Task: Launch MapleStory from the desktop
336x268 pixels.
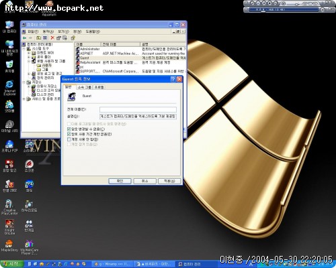Action: tap(9, 246)
